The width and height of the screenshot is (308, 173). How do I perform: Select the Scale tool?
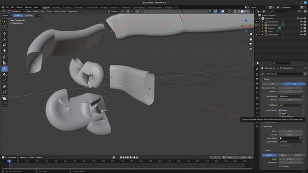click(x=4, y=45)
